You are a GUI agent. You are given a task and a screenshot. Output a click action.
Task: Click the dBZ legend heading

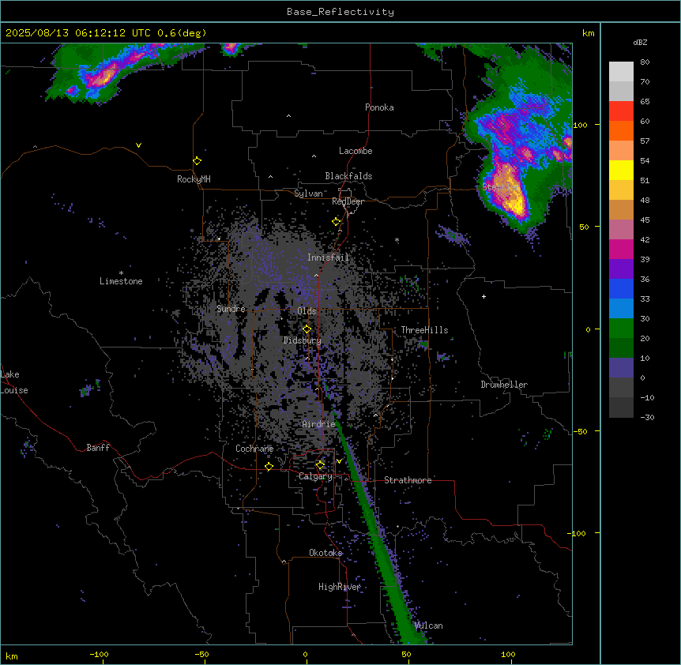click(640, 43)
